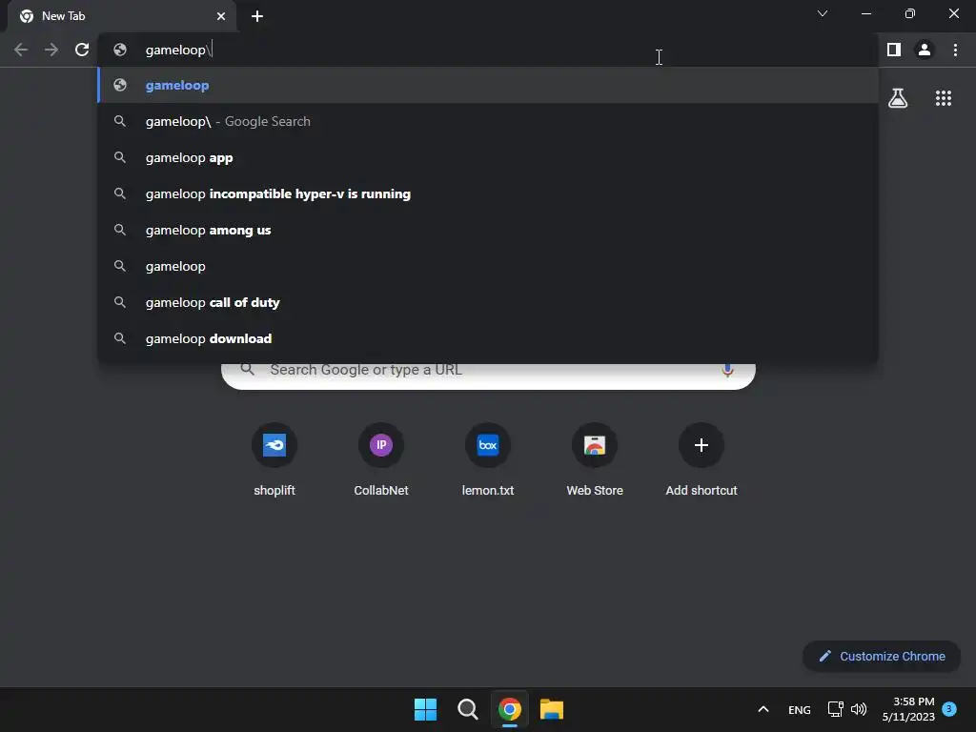Screen dimensions: 976x732
Task: Click the Search Google or type a URL box
Action: tap(489, 375)
